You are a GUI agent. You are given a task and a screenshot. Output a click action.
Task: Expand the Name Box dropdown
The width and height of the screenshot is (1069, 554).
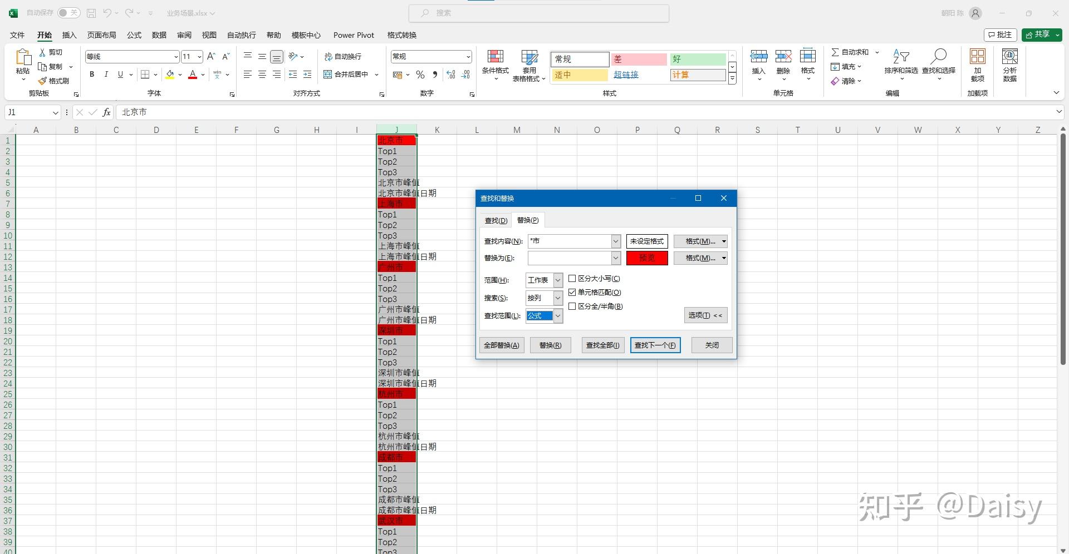click(x=55, y=112)
